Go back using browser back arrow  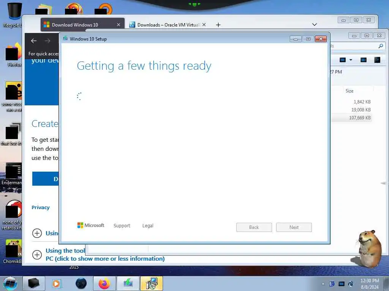(x=34, y=41)
